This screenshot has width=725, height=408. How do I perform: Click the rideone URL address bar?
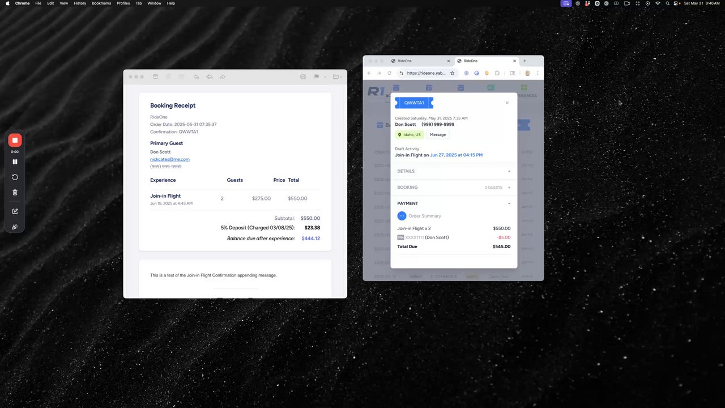click(427, 73)
